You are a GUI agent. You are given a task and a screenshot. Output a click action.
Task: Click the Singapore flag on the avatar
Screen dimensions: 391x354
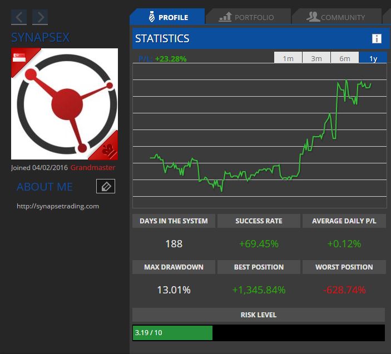(21, 57)
